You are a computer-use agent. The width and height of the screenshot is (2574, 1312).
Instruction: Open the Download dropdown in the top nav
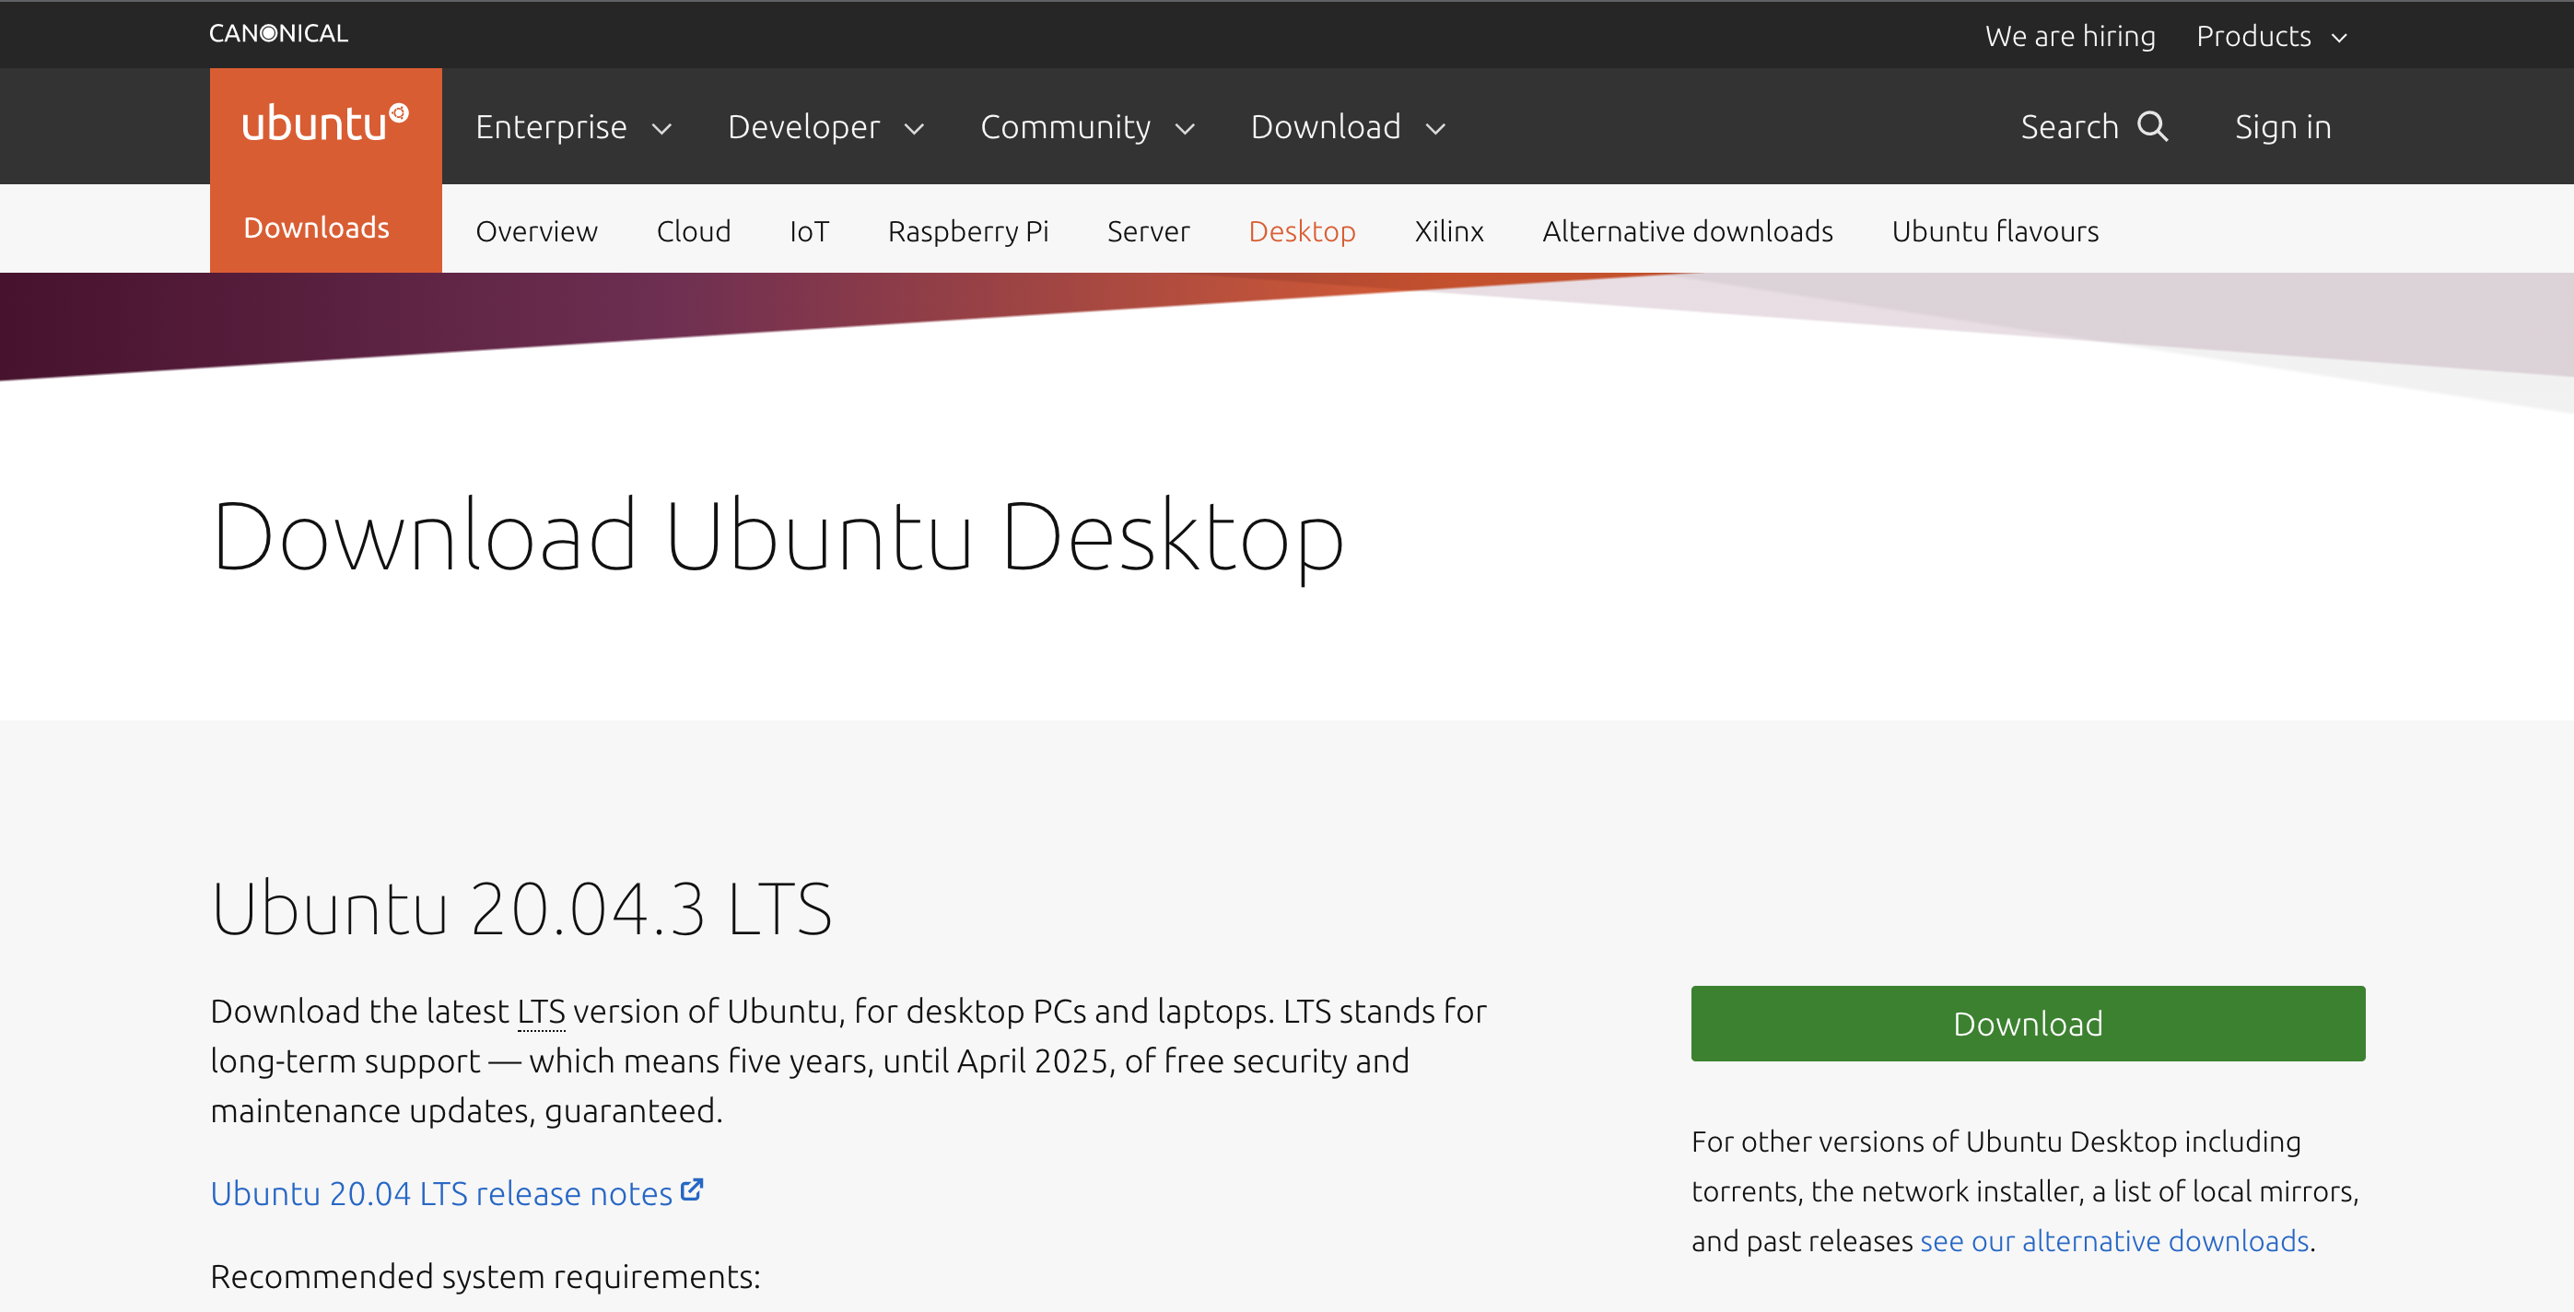click(x=1347, y=127)
